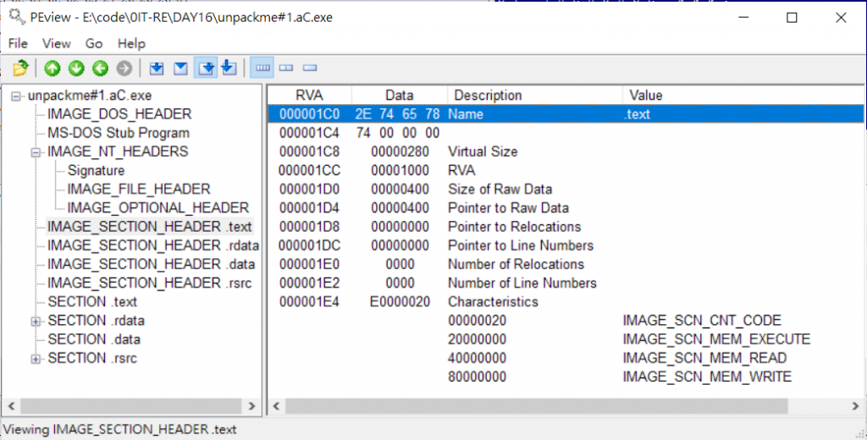Click tree panel horizontal scrollbar thumb
The width and height of the screenshot is (867, 440).
(131, 406)
